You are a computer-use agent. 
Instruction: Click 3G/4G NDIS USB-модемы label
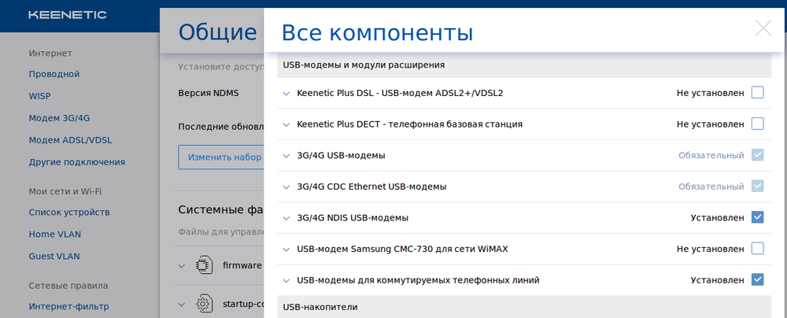tap(353, 218)
